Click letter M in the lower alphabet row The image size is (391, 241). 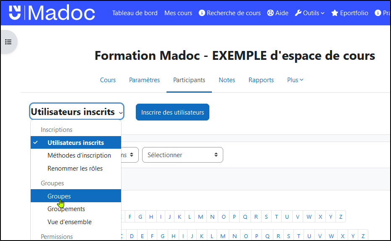click(x=223, y=236)
